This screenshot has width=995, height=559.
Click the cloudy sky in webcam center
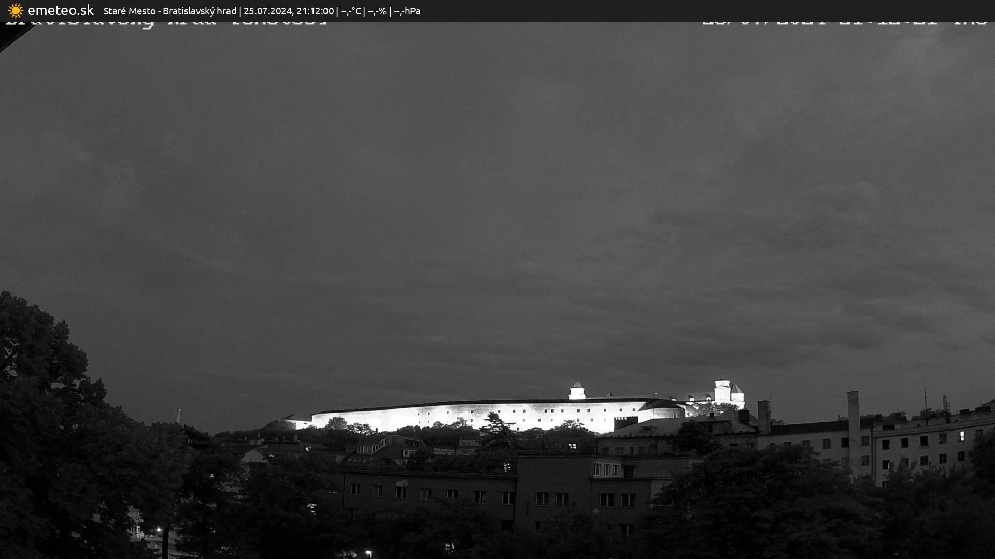tap(497, 207)
